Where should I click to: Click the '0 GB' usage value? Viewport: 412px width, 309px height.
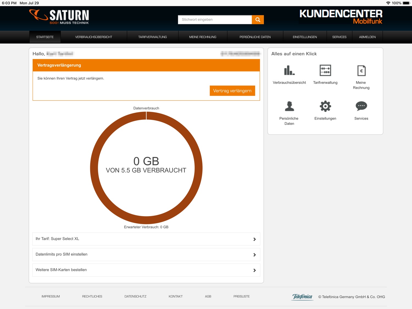point(146,161)
